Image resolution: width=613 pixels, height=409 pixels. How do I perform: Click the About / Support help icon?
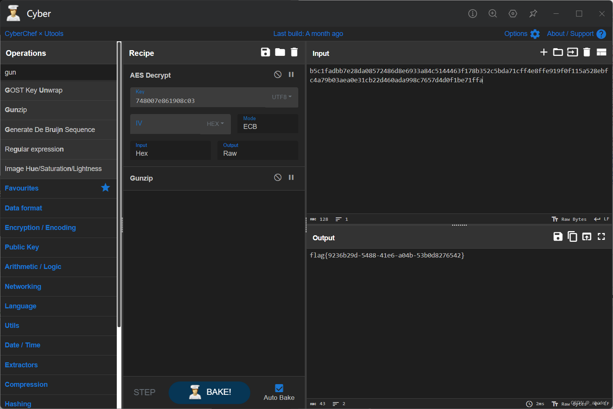coord(601,34)
